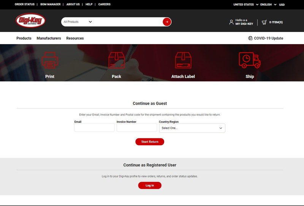This screenshot has height=206, width=304.
Task: Click the Digi-Key logo
Action: [x=30, y=21]
